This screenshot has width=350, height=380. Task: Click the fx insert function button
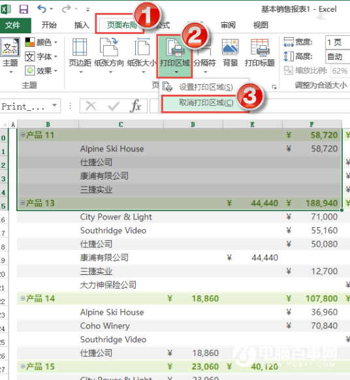[x=135, y=106]
